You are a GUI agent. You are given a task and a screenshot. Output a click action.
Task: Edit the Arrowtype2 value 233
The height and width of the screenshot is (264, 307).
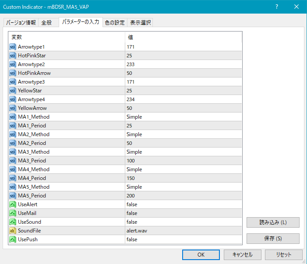click(131, 64)
